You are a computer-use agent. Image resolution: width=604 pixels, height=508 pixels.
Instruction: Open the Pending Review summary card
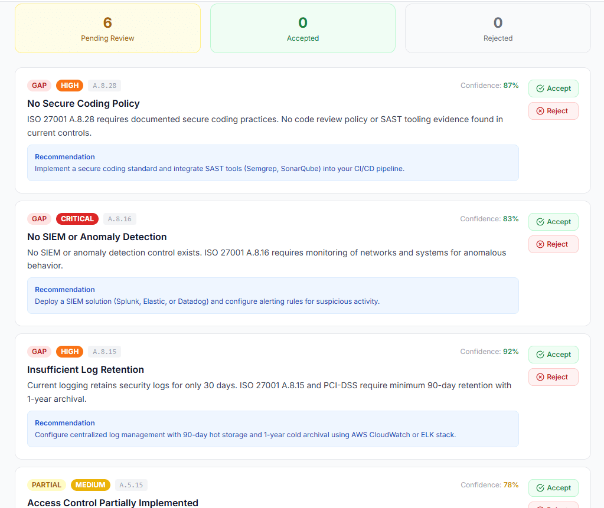[x=107, y=28]
